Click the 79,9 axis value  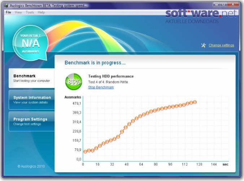pos(78,150)
